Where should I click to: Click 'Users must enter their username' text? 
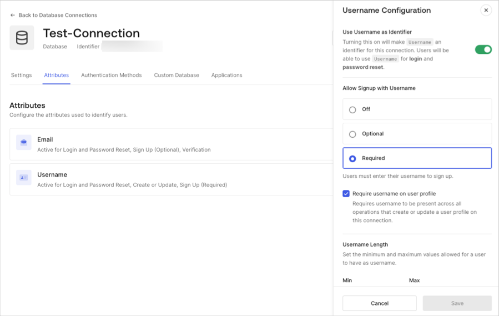(x=398, y=176)
